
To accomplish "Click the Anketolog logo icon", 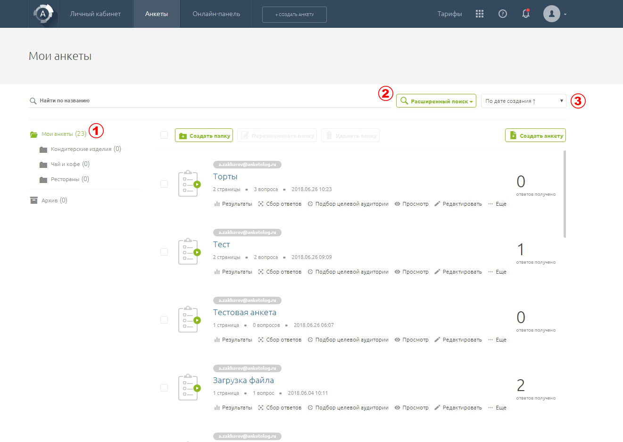I will (43, 14).
